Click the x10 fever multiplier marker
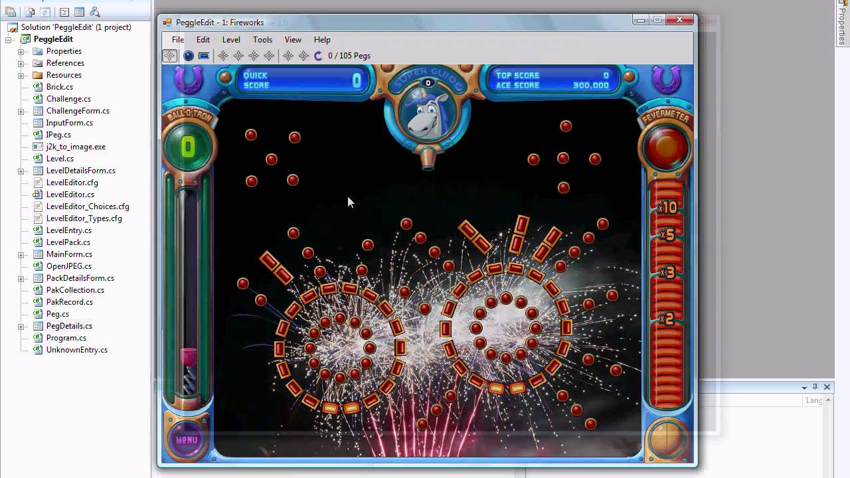 click(x=667, y=207)
